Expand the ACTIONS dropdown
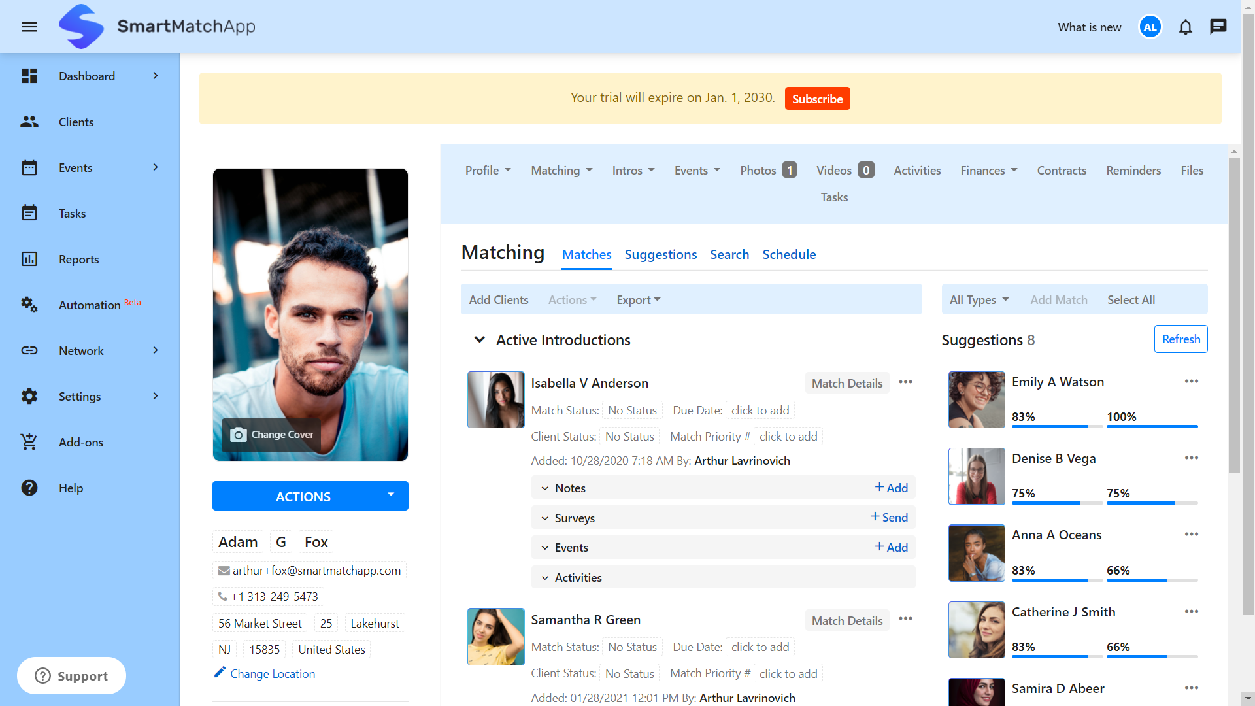The width and height of the screenshot is (1255, 706). coord(310,496)
